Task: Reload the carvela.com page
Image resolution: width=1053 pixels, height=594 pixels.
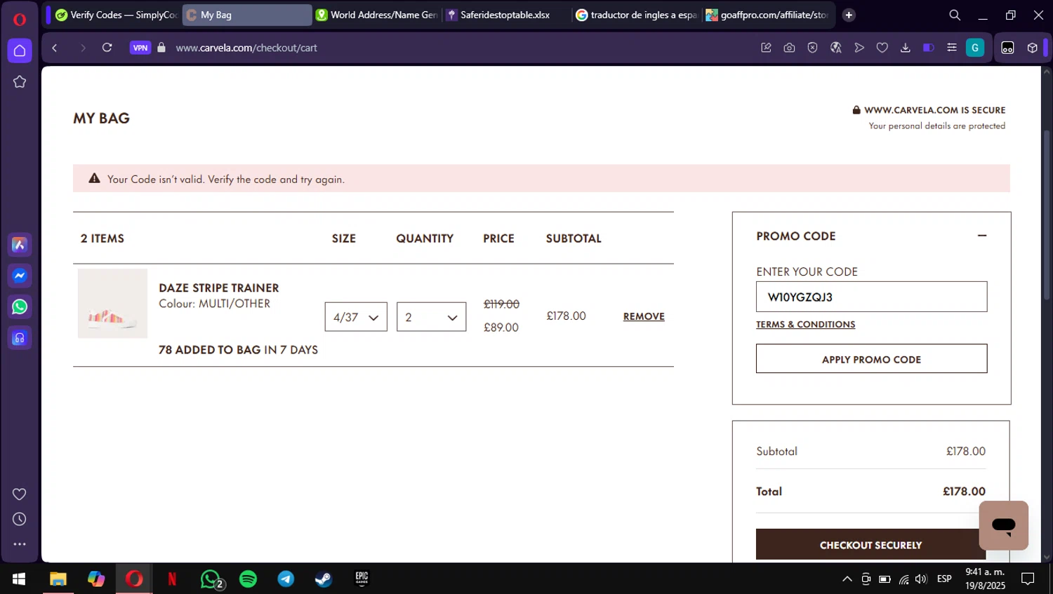Action: point(107,48)
